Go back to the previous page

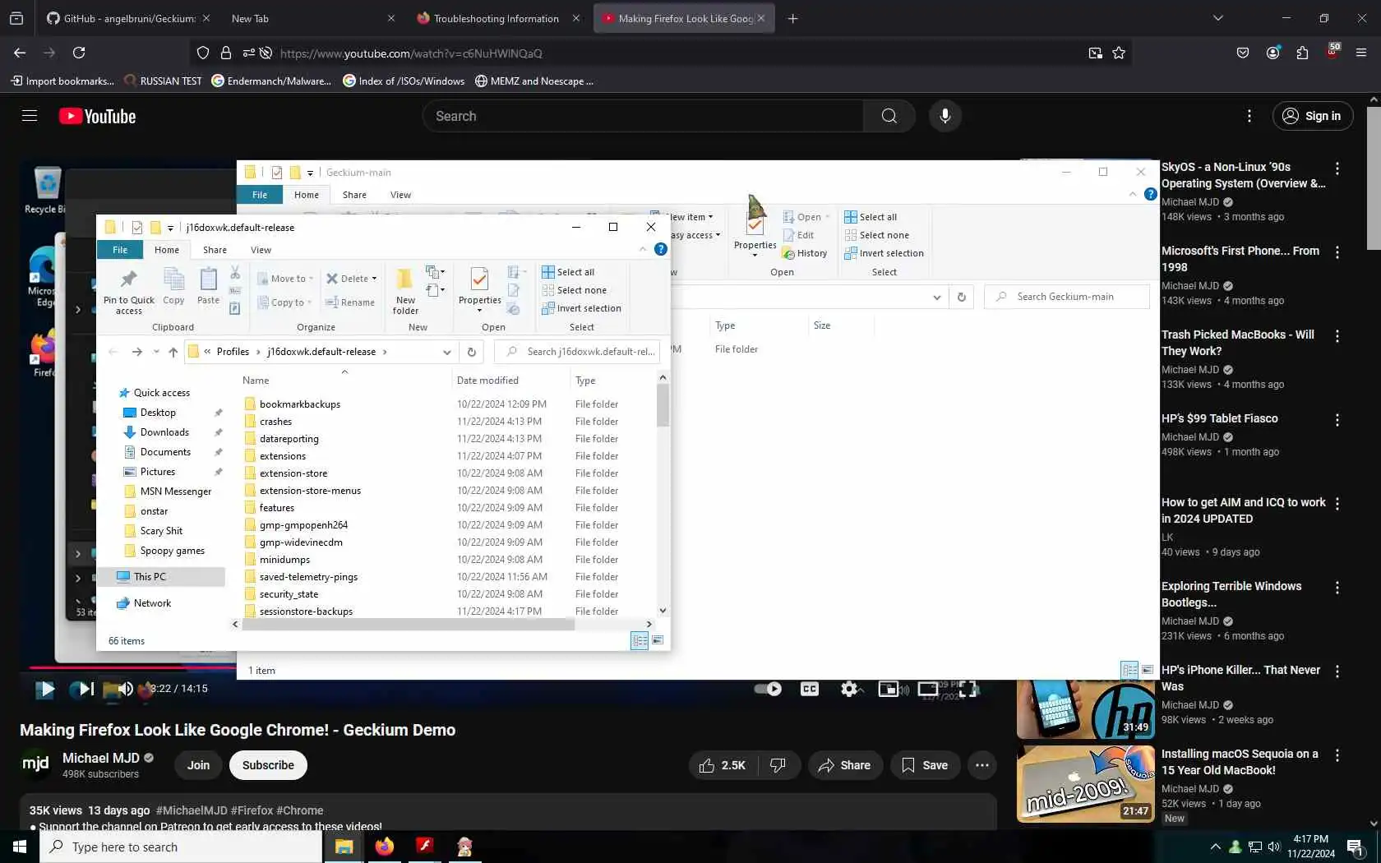click(20, 53)
